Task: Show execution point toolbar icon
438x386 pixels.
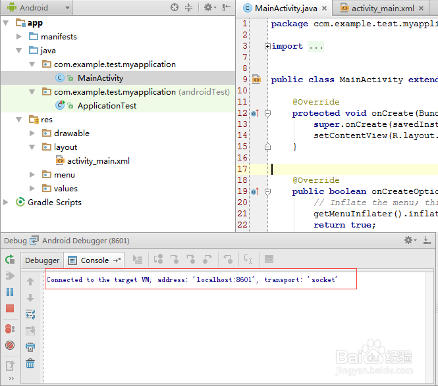Action: (138, 259)
